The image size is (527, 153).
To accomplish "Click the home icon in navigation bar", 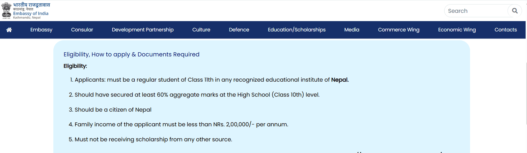I will click(x=9, y=30).
